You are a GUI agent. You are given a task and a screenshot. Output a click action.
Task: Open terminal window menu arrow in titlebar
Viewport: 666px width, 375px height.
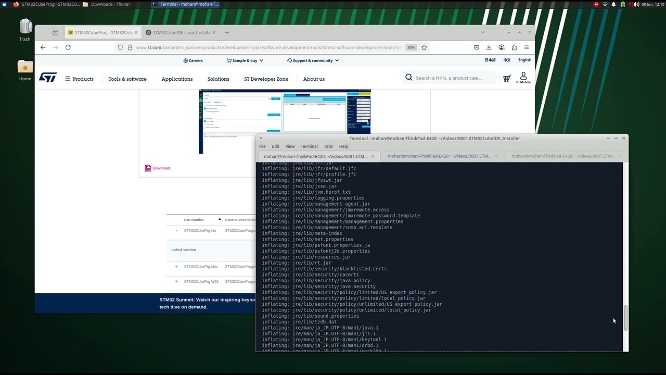pos(261,139)
